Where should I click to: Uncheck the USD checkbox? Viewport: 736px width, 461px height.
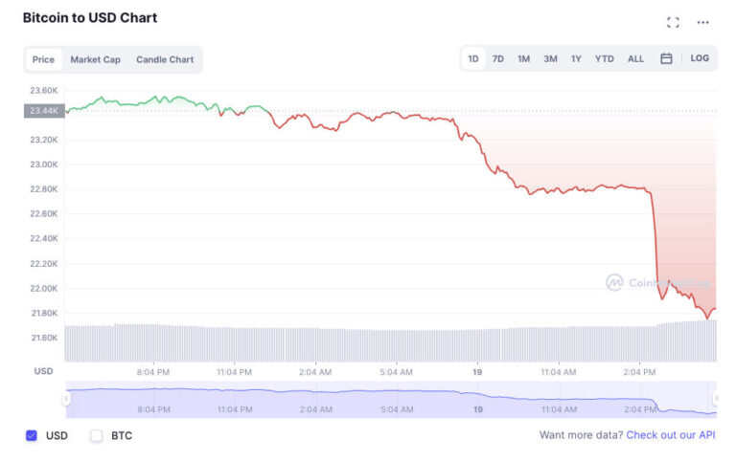click(32, 435)
